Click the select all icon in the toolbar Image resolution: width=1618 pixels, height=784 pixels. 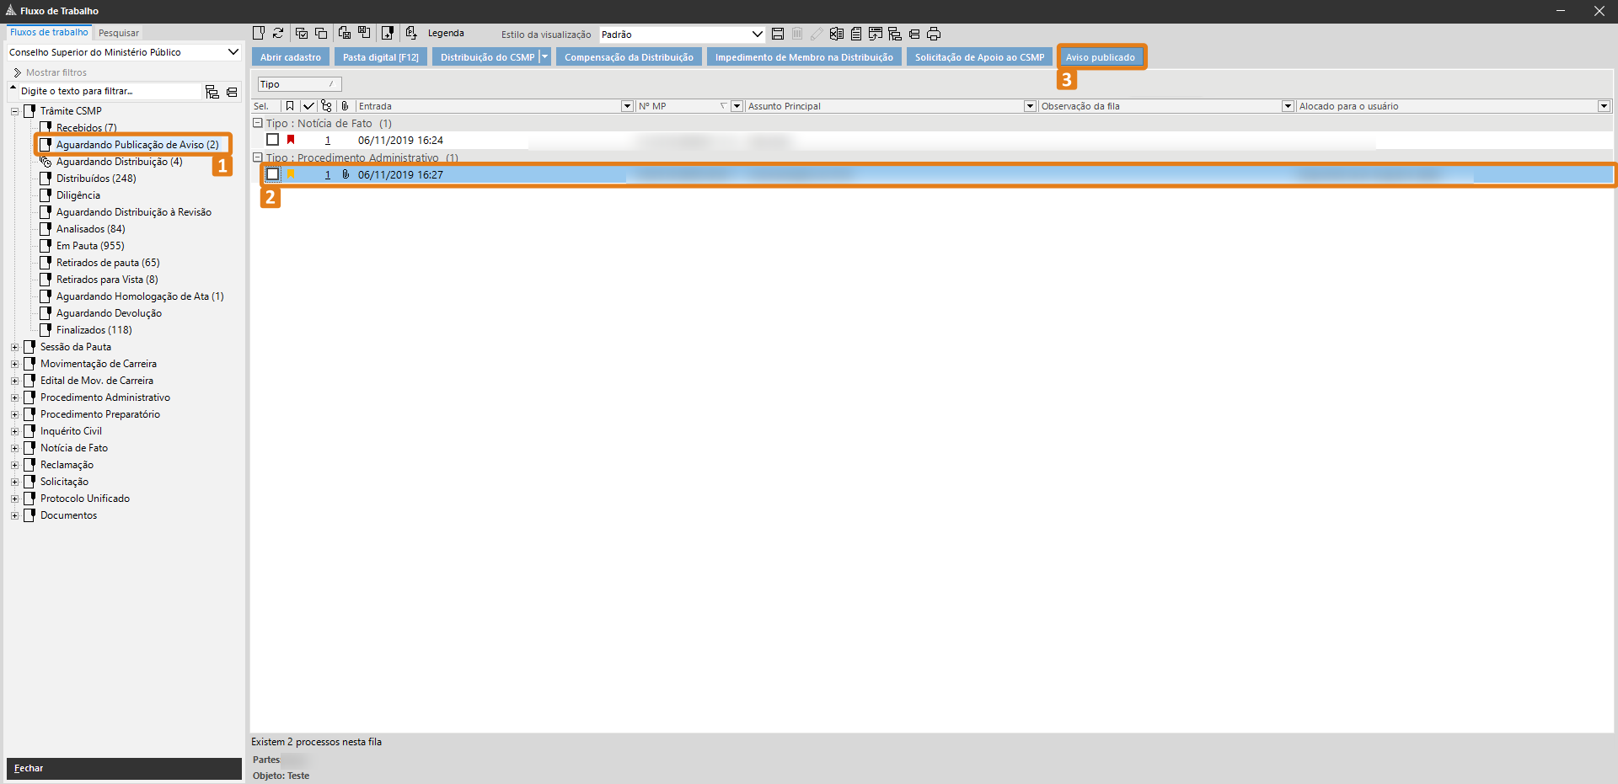[x=302, y=34]
